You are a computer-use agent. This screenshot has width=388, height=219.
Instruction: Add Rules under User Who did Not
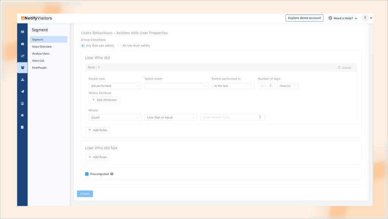pos(98,157)
